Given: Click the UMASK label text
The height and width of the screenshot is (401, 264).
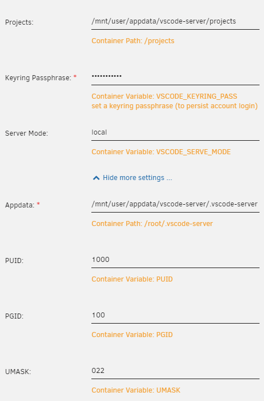Looking at the screenshot, I should point(18,372).
